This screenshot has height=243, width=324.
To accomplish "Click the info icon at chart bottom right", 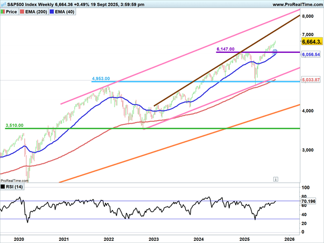I will pos(276,179).
